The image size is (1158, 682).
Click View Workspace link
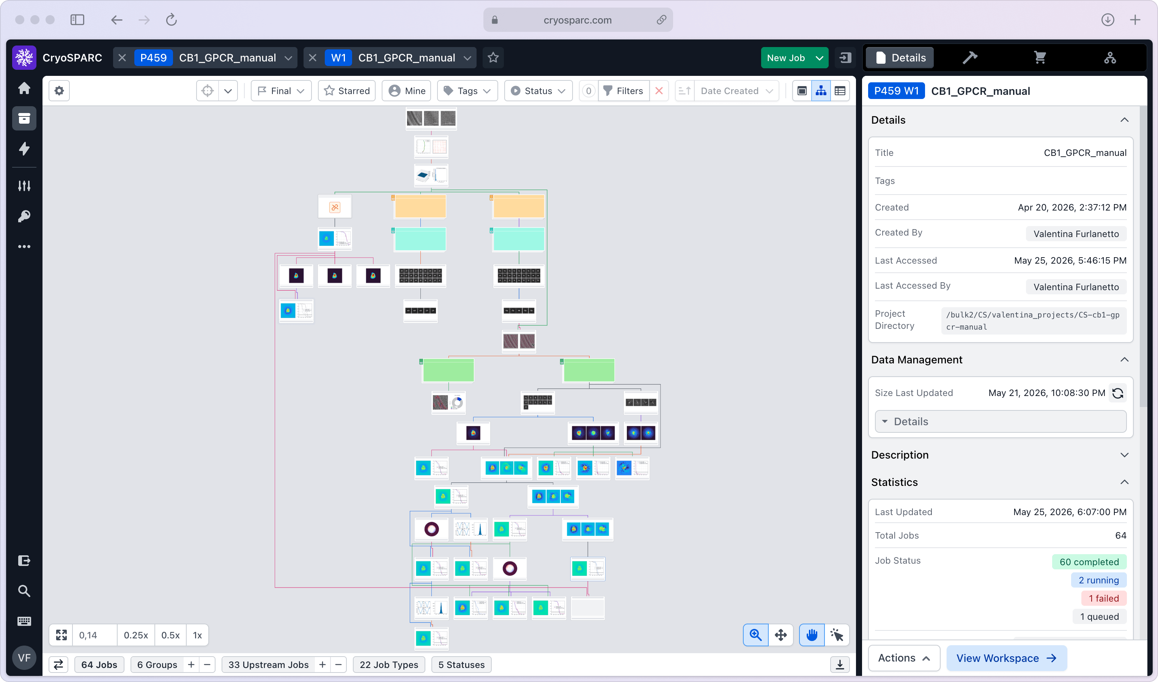coord(1006,658)
